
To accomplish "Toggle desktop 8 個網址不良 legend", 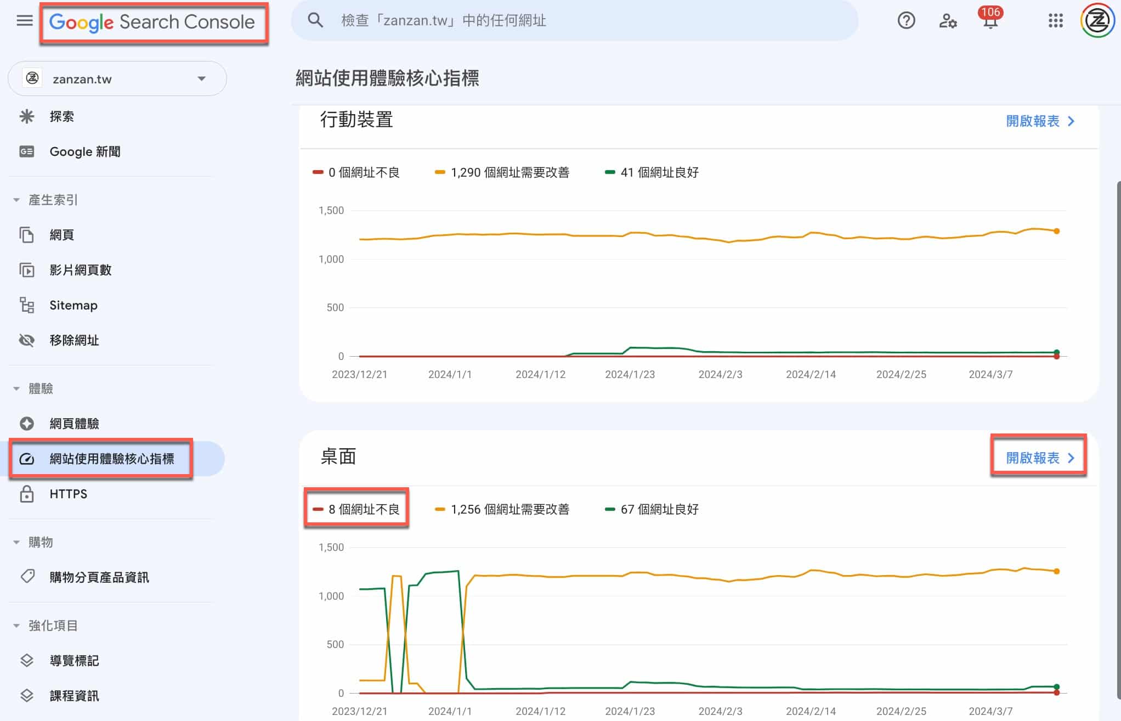I will 356,509.
